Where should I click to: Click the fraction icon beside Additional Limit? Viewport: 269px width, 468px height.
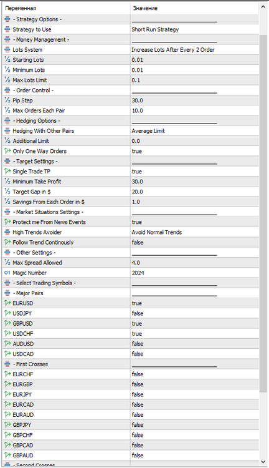pos(7,141)
